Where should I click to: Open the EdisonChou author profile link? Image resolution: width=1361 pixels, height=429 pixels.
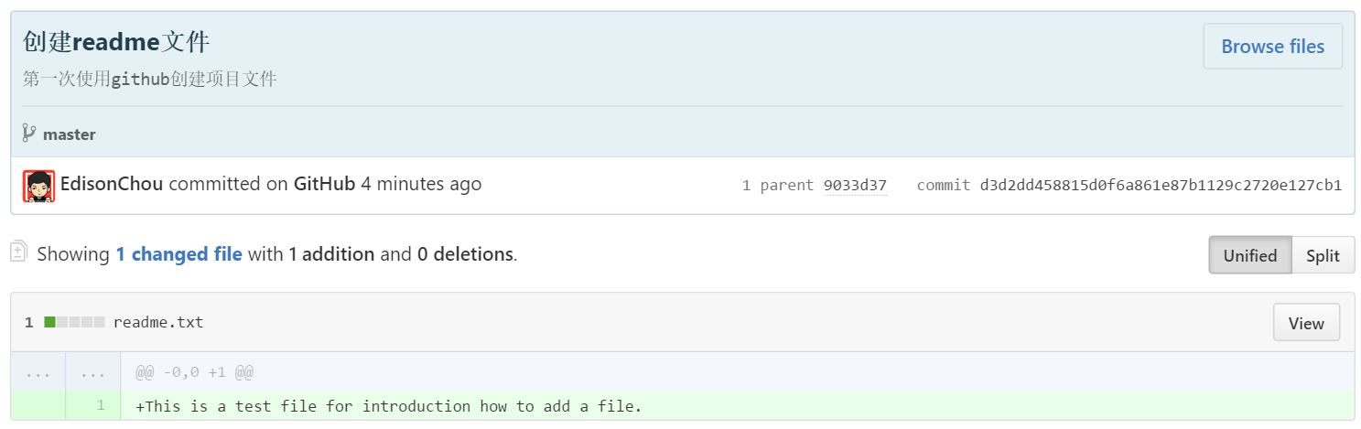[112, 184]
